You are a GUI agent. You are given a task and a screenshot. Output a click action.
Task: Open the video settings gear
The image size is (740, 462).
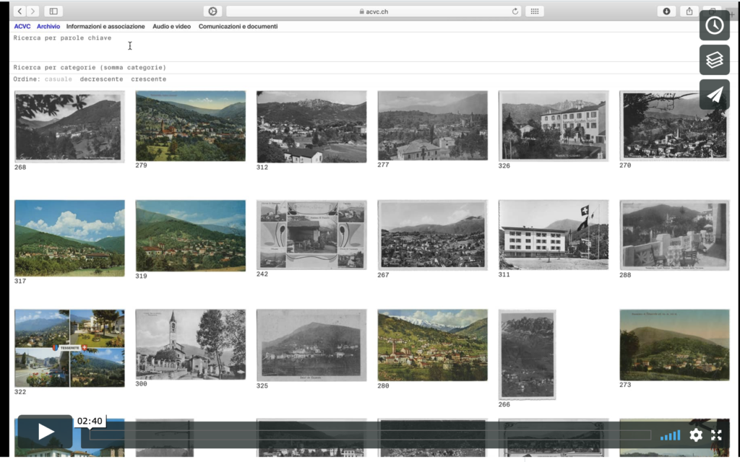(696, 435)
